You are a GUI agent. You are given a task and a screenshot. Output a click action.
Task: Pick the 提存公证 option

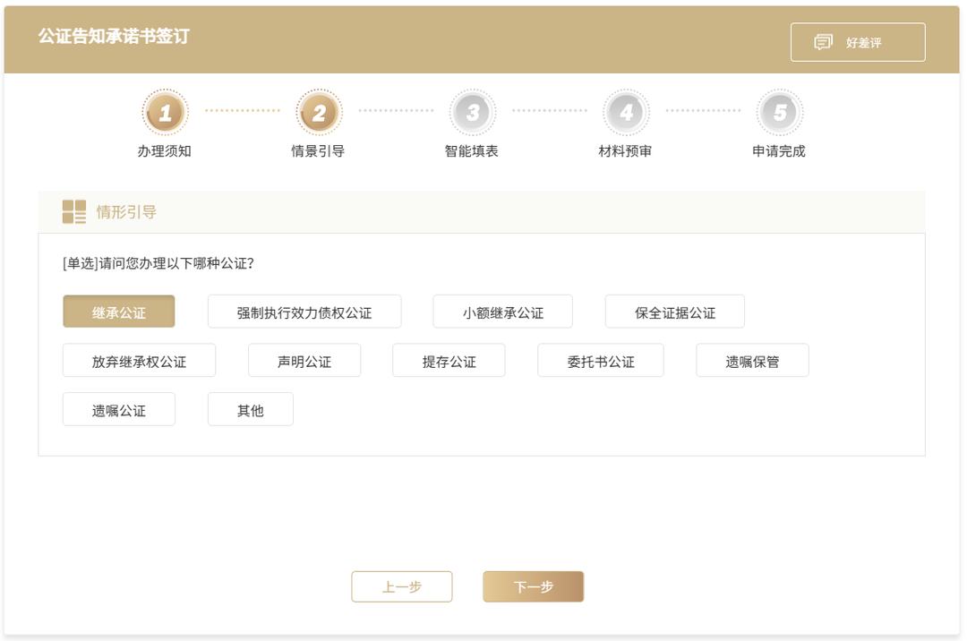point(449,361)
